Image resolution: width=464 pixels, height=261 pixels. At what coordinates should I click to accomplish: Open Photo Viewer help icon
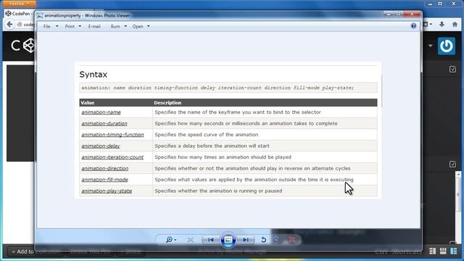[413, 26]
